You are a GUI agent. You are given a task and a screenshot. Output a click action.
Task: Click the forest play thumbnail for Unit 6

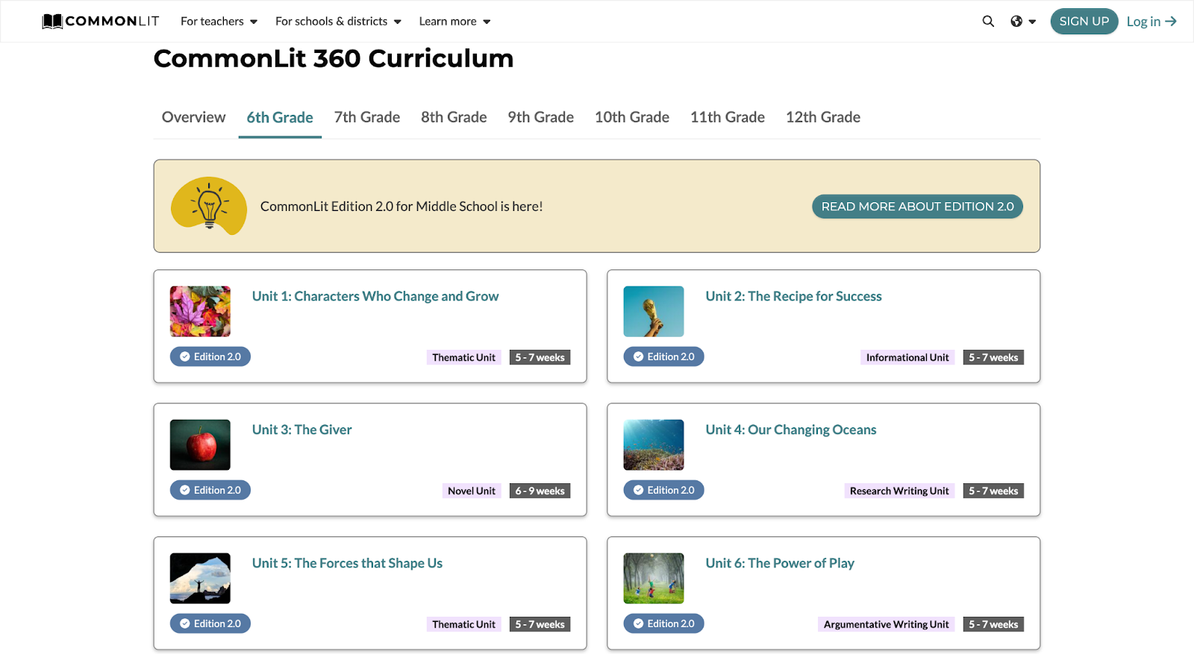(x=654, y=579)
